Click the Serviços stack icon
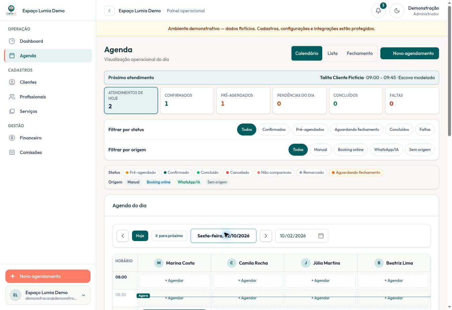This screenshot has width=452, height=310. (x=12, y=111)
